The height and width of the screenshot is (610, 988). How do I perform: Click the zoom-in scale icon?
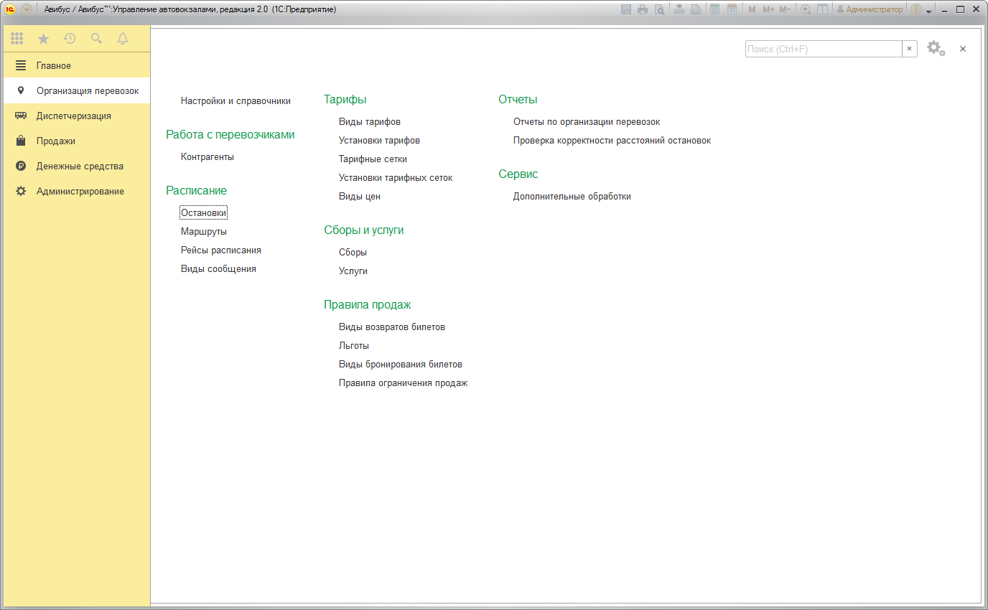pyautogui.click(x=806, y=9)
